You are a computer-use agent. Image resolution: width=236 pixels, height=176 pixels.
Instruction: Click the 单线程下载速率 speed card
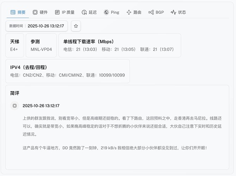[120, 45]
